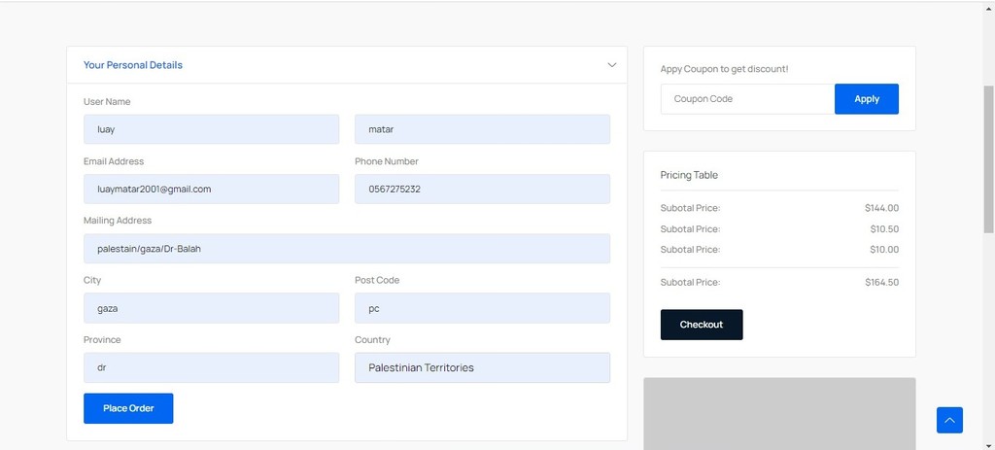Click the Phone Number input field
The height and width of the screenshot is (450, 995).
click(482, 190)
